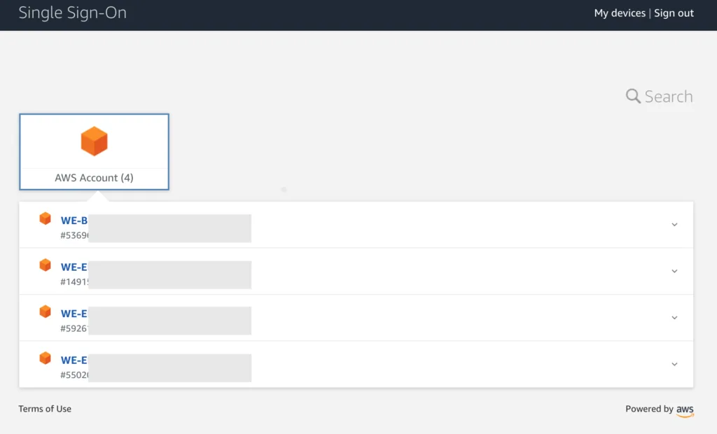The height and width of the screenshot is (434, 717).
Task: Expand the WE-B account #5369 chevron
Action: [674, 225]
